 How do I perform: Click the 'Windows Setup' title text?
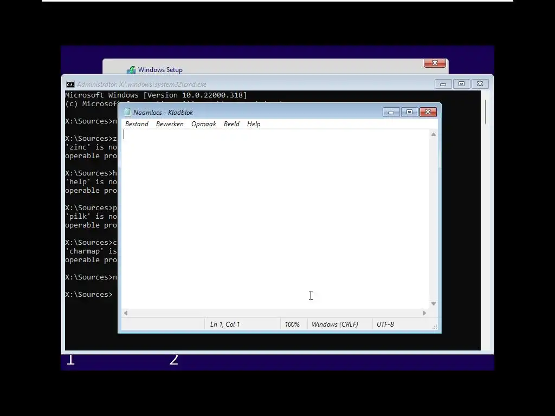pos(160,70)
